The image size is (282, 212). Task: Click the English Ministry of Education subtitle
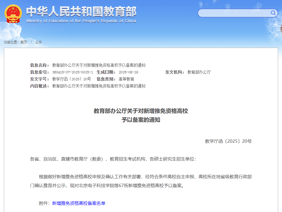[81, 21]
